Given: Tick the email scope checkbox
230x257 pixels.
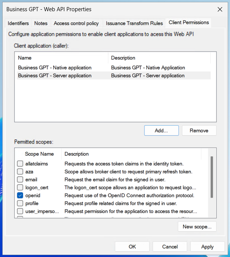Looking at the screenshot, I should pyautogui.click(x=20, y=179).
